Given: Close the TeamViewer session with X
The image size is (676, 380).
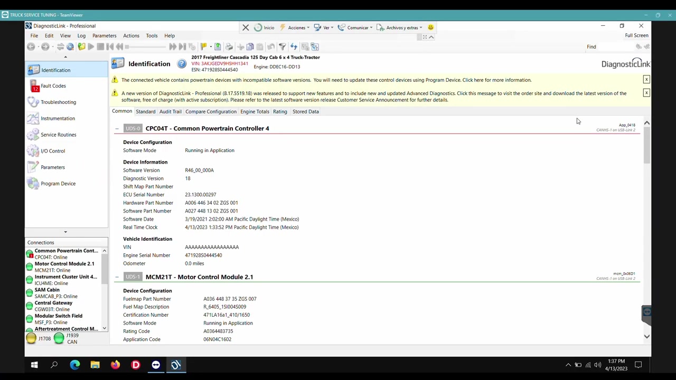Looking at the screenshot, I should (246, 27).
